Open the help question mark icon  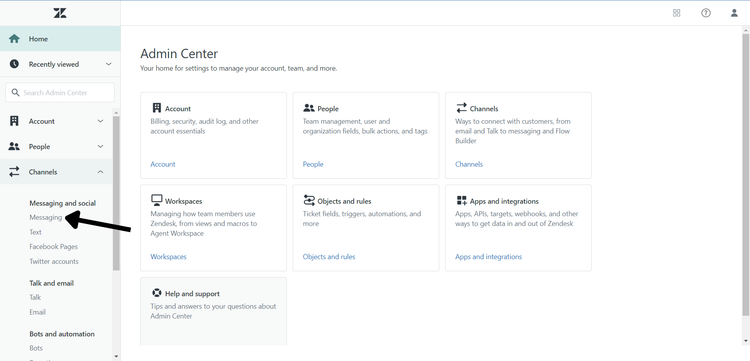click(706, 13)
